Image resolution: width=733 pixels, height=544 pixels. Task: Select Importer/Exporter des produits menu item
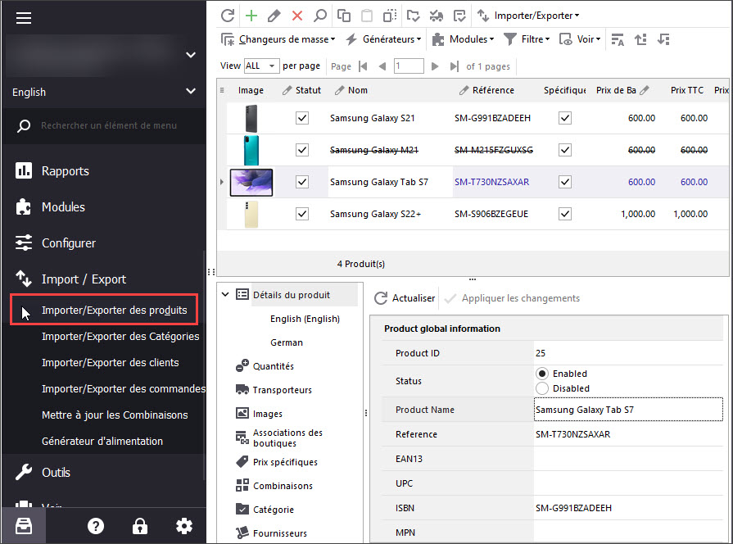(114, 311)
